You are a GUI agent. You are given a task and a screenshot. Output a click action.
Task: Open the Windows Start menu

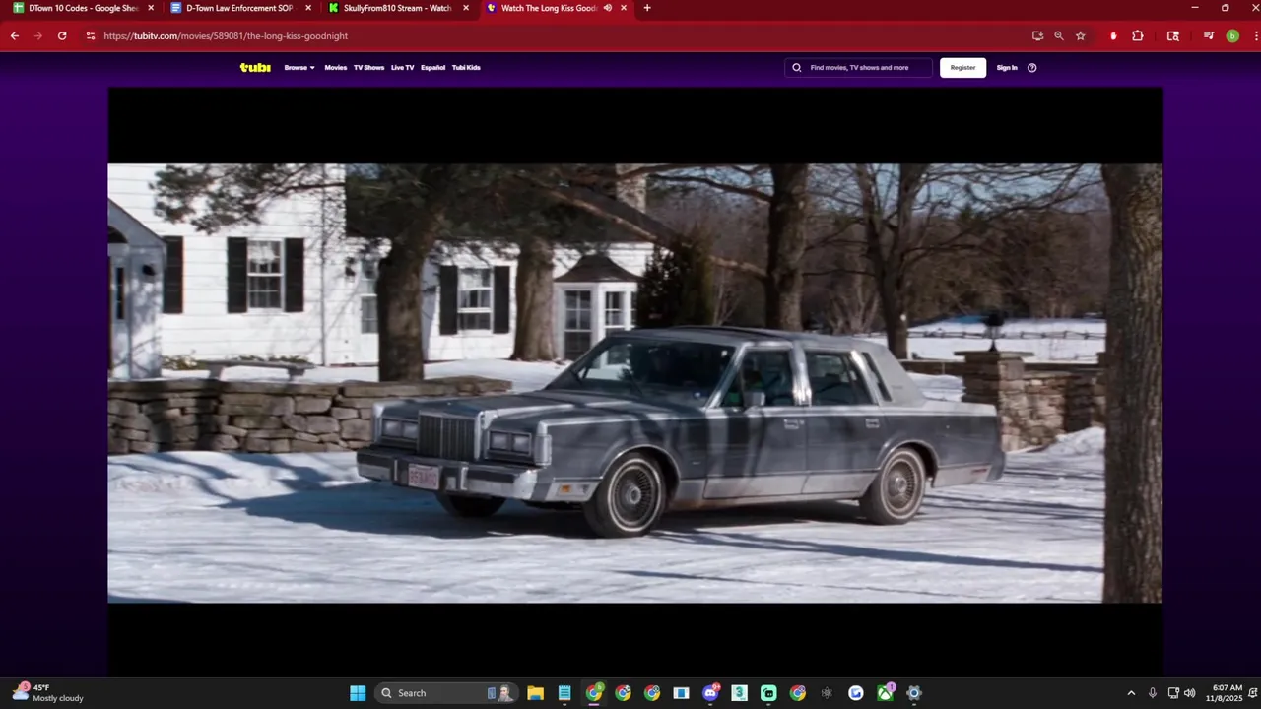point(358,693)
